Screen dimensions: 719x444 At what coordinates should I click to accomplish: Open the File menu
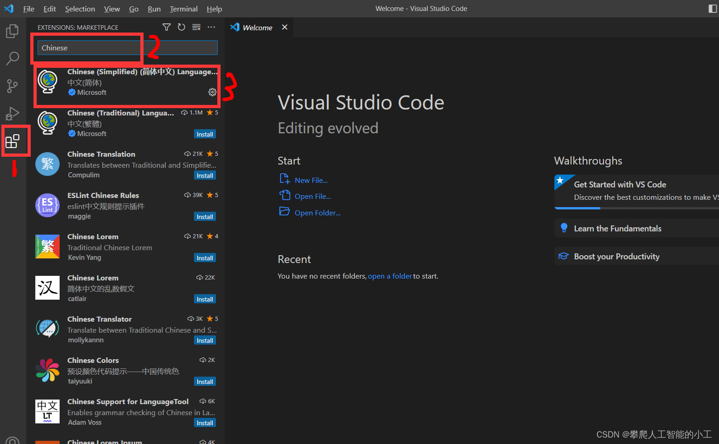coord(28,9)
